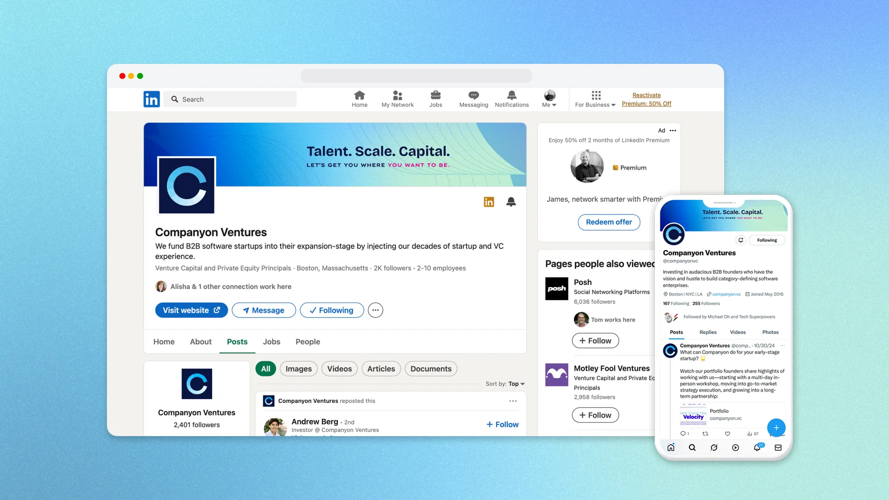Screen dimensions: 889x500
Task: Switch to the About tab
Action: pyautogui.click(x=200, y=342)
